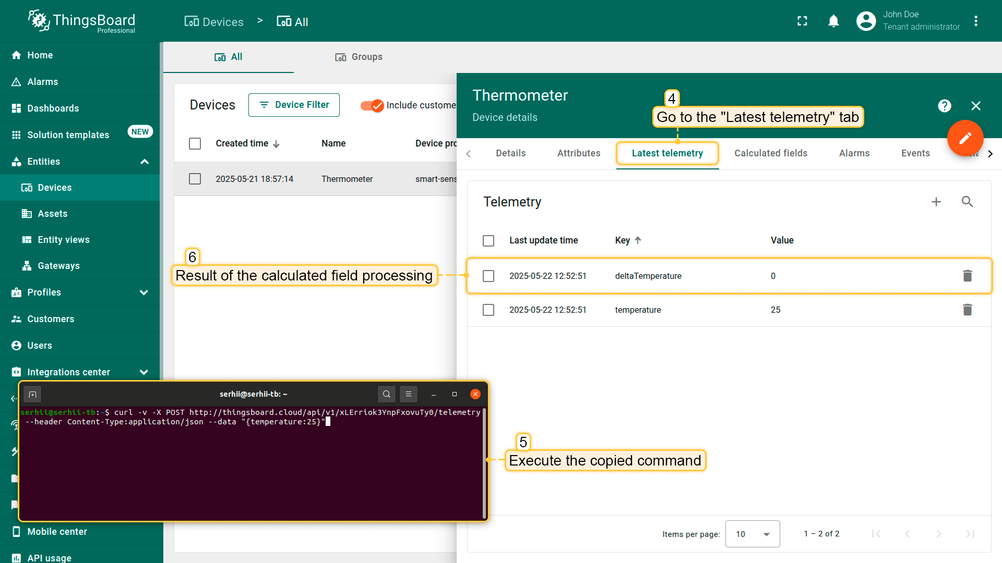1002x563 pixels.
Task: Click the notifications bell icon
Action: pos(833,21)
